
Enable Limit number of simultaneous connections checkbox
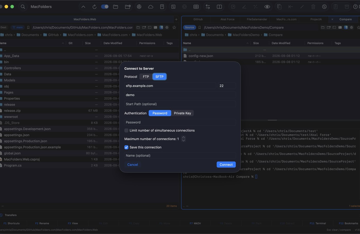pos(126,131)
